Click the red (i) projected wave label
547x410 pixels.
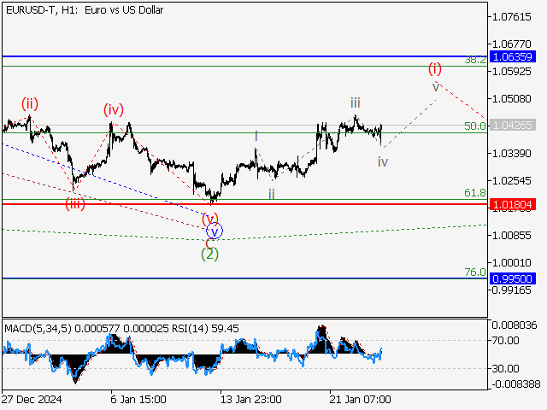click(435, 68)
